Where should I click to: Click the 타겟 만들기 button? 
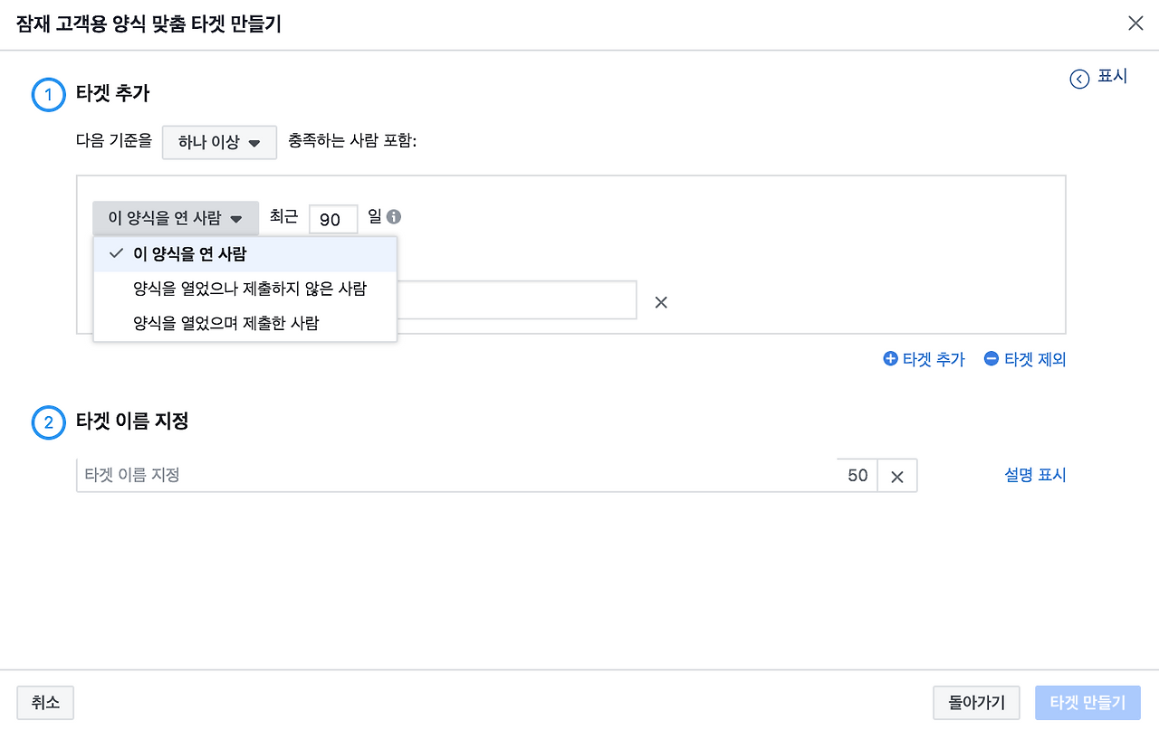coord(1087,702)
